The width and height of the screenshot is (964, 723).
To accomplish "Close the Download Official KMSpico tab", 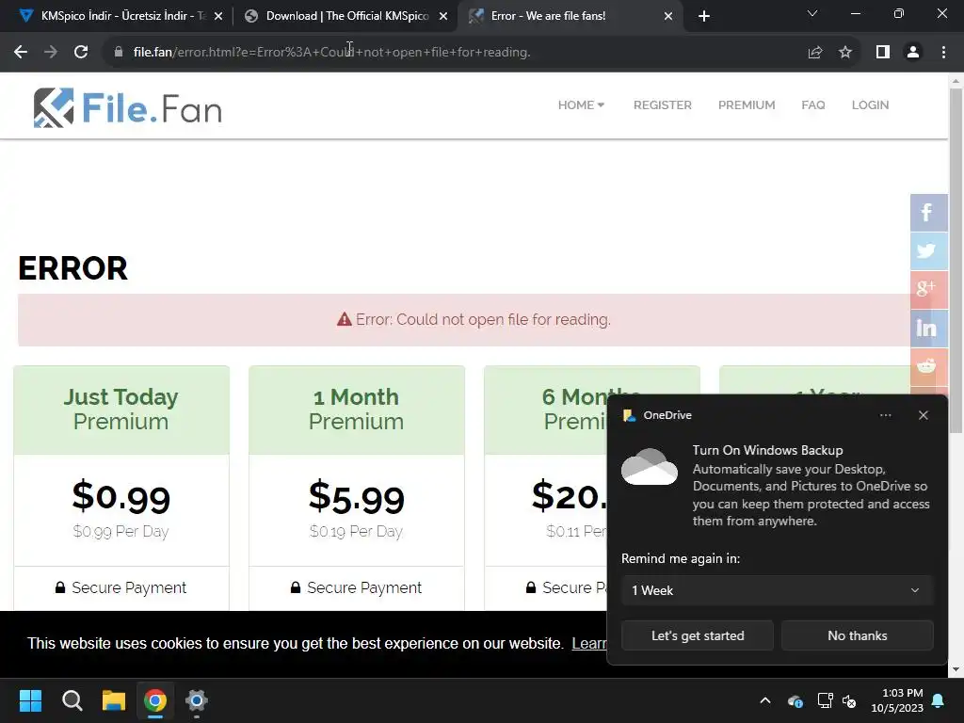I will 443,17.
